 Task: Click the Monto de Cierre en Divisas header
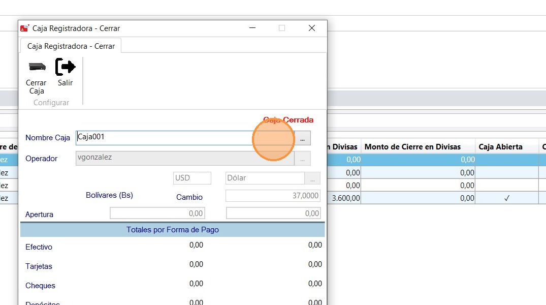pos(412,147)
